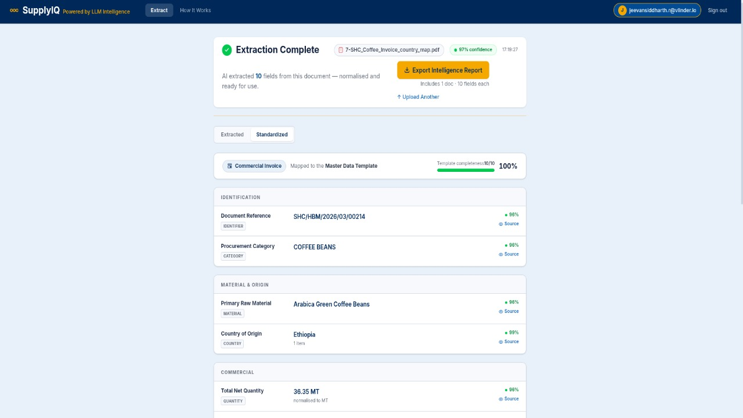Click the Template completeness progress bar
The image size is (743, 418).
click(466, 170)
